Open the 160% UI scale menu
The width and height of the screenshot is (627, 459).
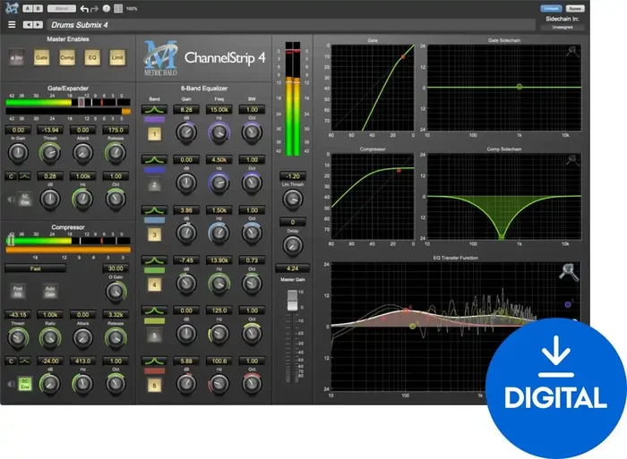(132, 8)
